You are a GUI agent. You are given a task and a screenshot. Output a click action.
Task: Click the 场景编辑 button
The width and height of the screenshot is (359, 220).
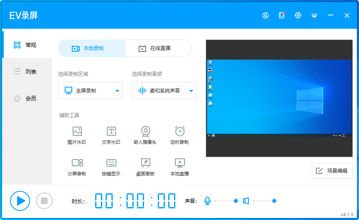(x=332, y=171)
